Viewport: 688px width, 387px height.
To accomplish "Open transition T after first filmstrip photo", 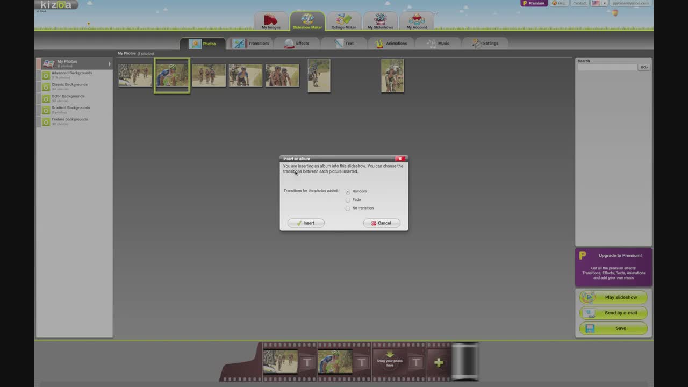I will coord(307,362).
